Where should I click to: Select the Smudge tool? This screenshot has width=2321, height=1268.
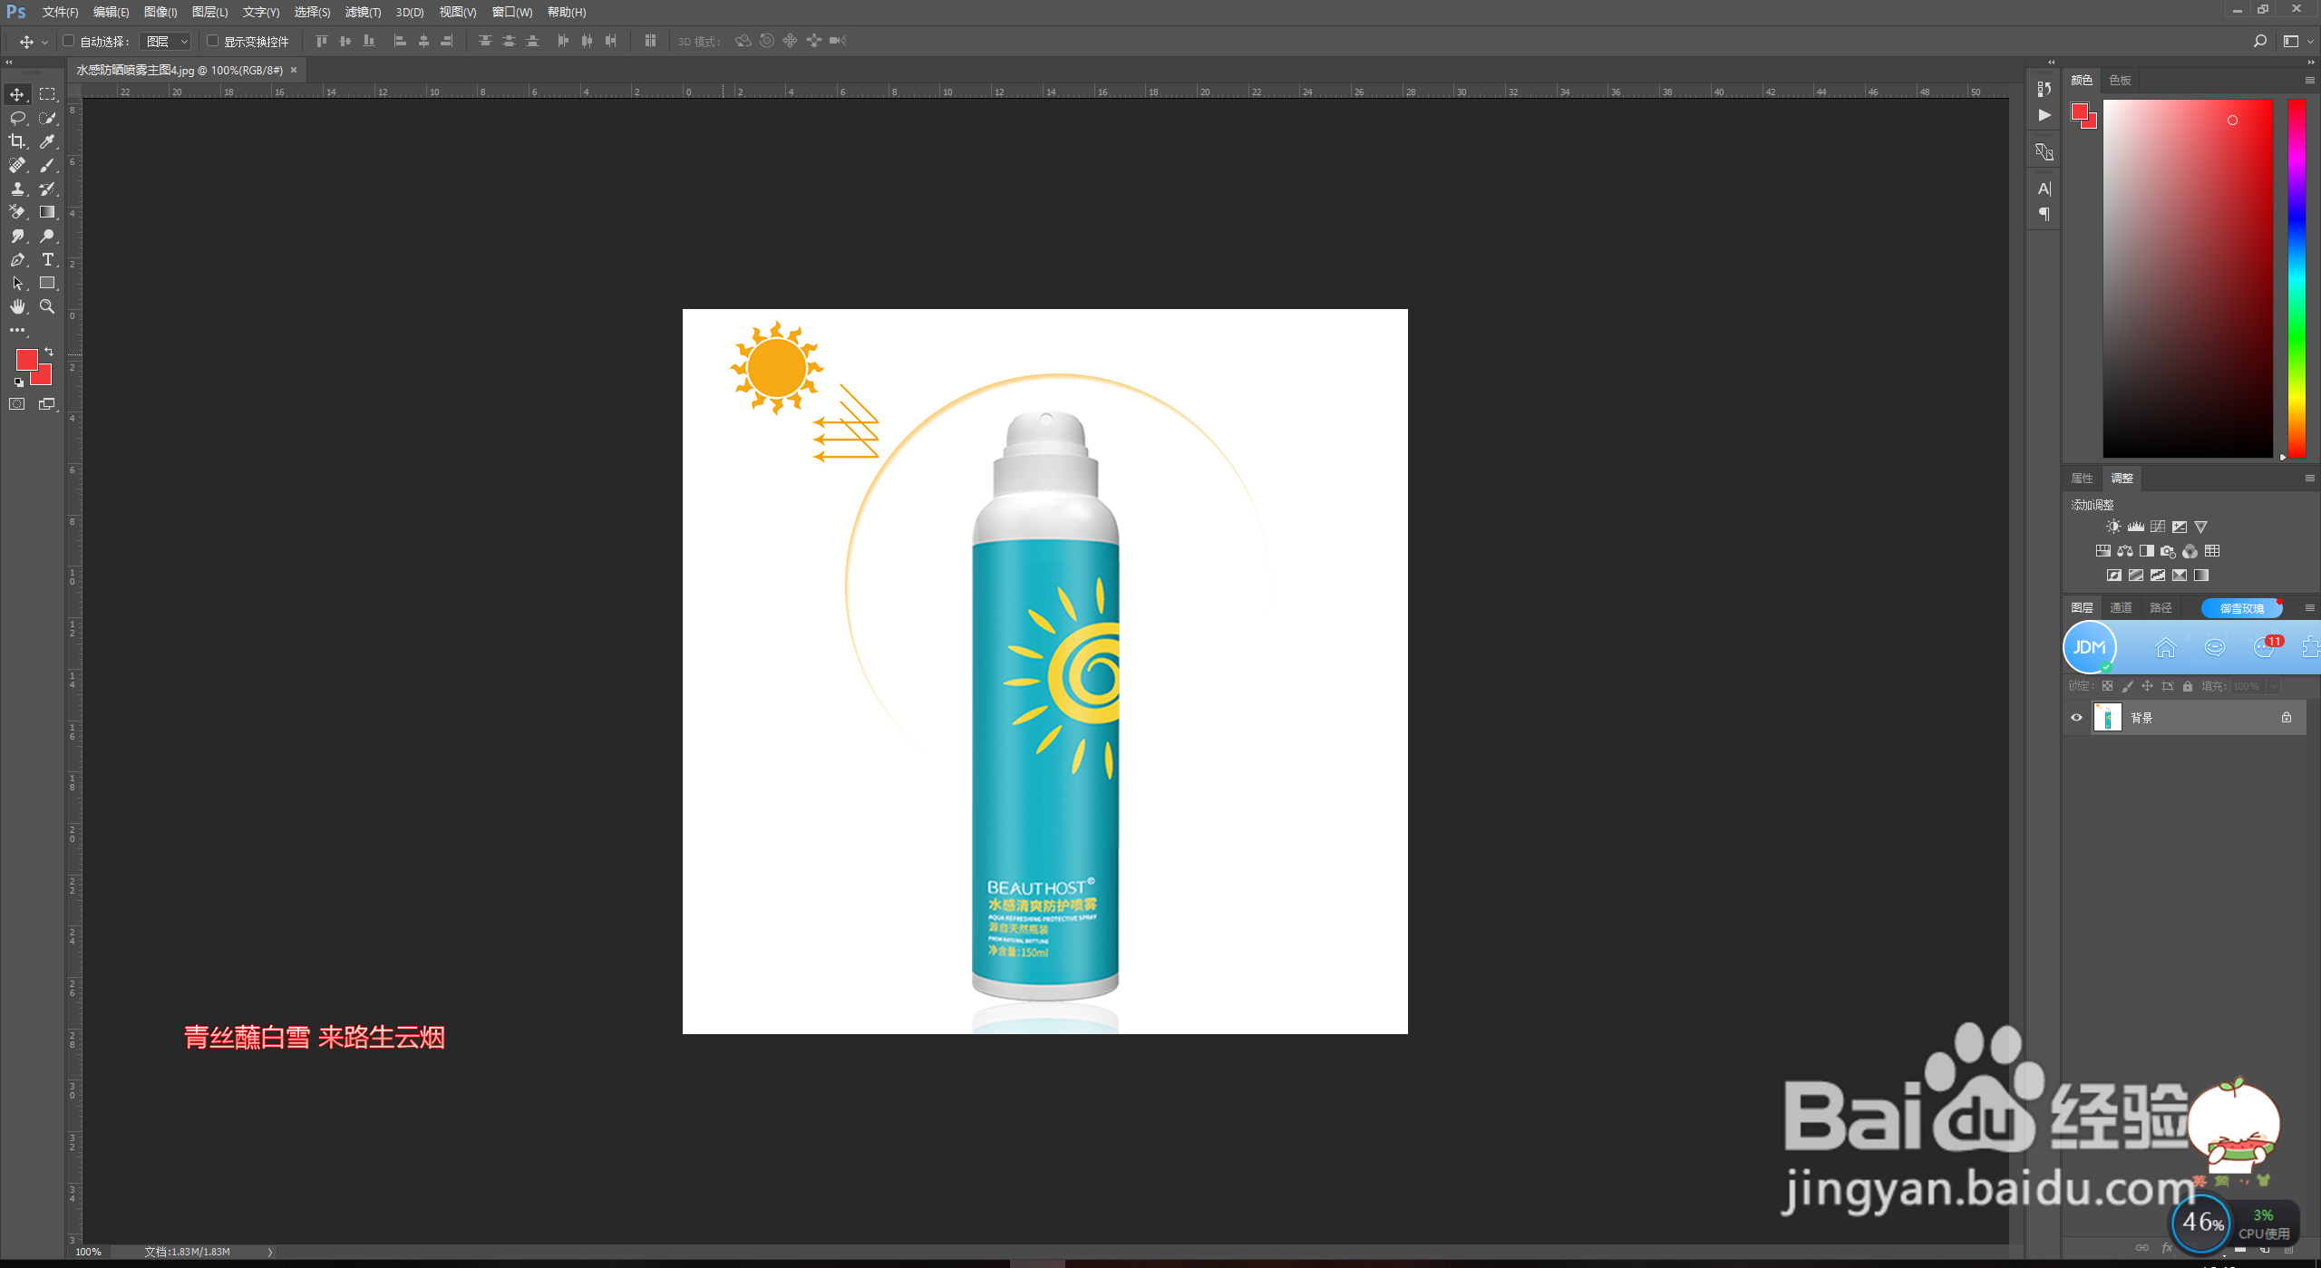point(17,236)
